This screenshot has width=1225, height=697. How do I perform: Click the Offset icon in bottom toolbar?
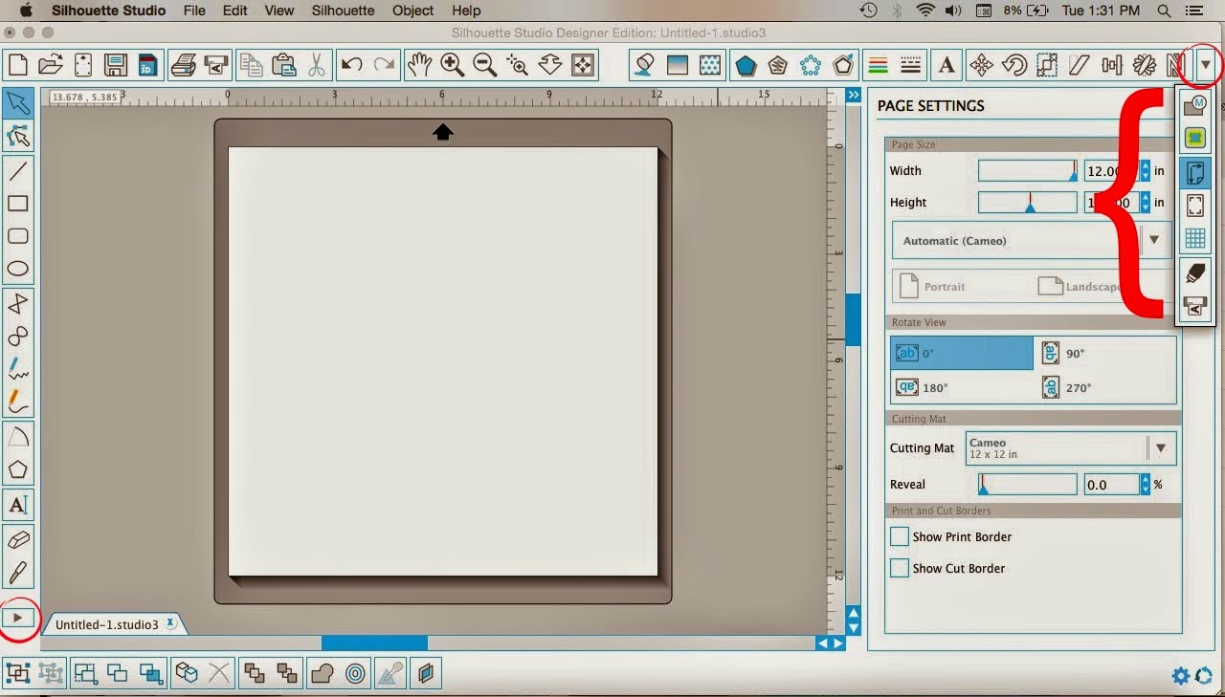(x=355, y=673)
